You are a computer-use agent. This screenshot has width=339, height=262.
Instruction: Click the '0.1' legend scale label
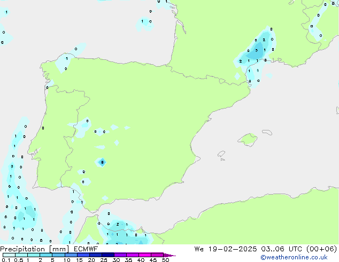point(6,260)
